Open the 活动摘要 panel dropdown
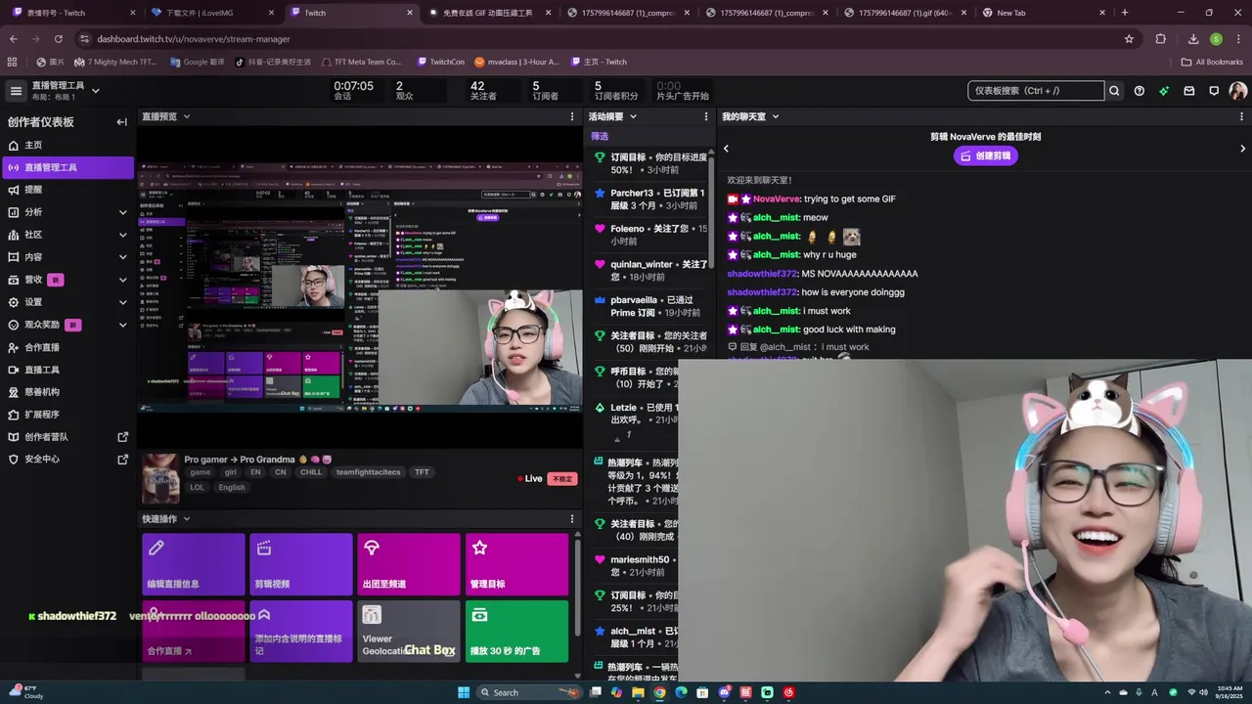The width and height of the screenshot is (1252, 704). coord(633,116)
